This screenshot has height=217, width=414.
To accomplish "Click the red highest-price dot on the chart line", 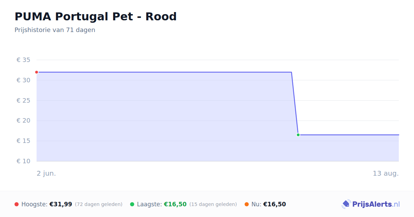I will tap(37, 72).
